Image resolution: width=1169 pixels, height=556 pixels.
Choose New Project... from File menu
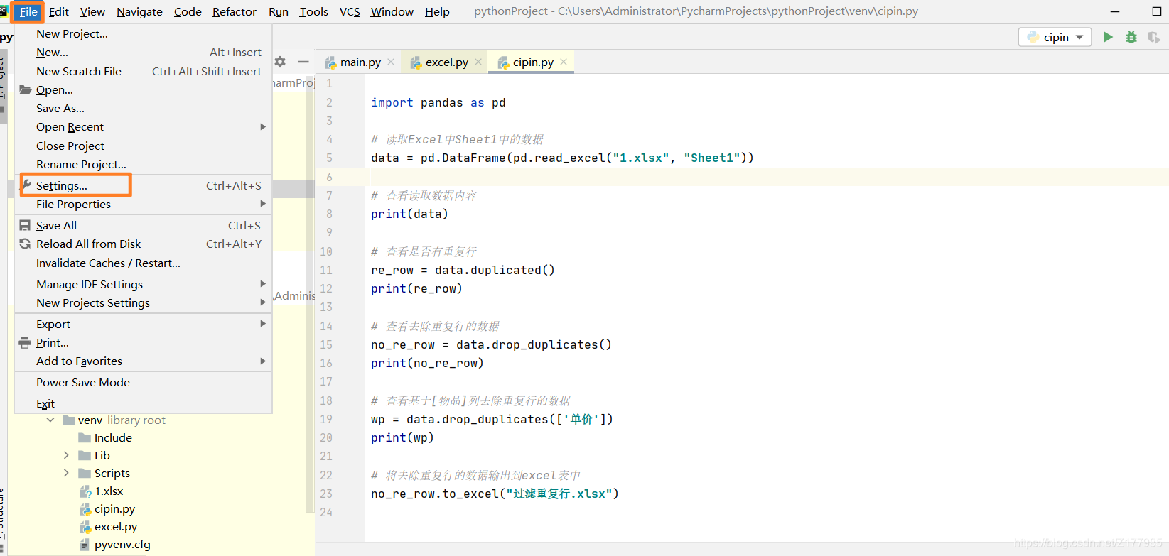(x=144, y=33)
